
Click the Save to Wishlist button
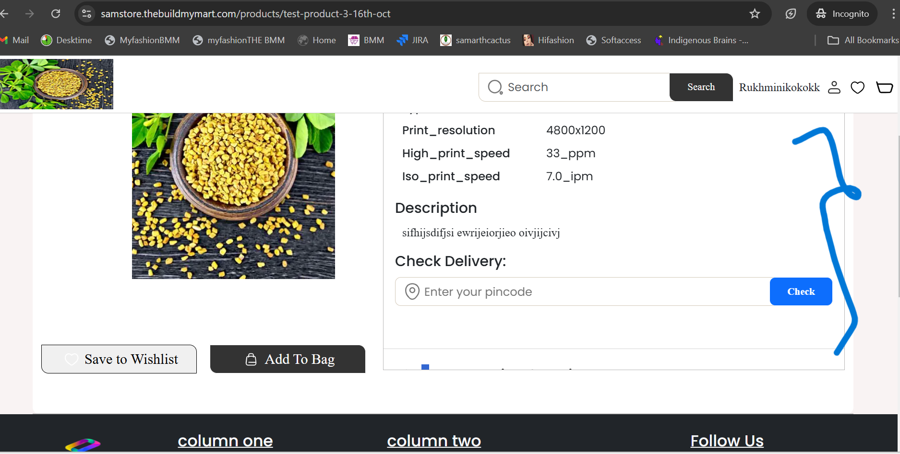[x=119, y=359]
